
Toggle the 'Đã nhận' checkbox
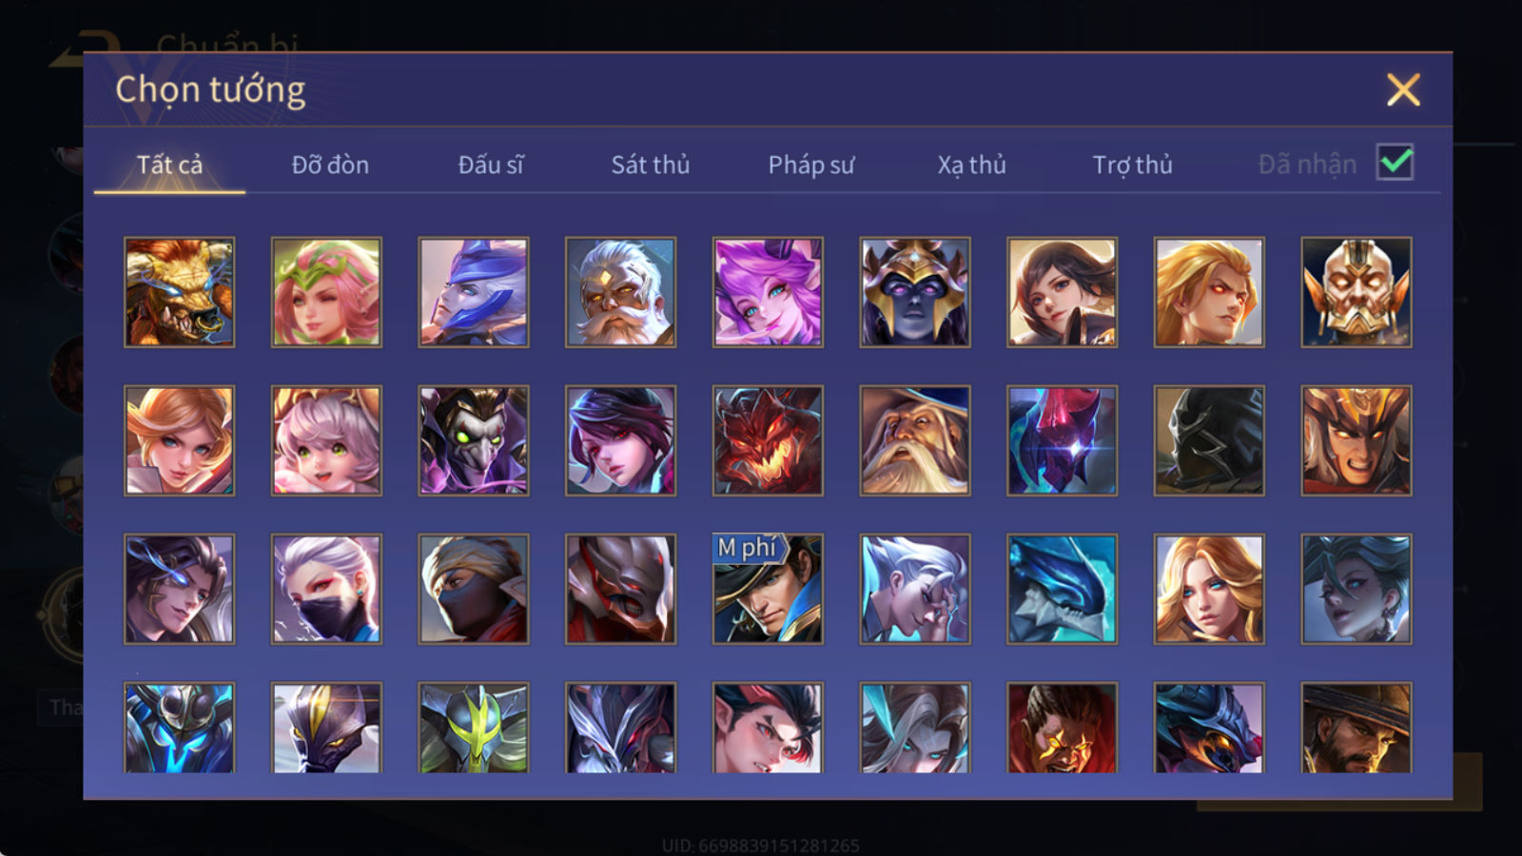click(1395, 163)
